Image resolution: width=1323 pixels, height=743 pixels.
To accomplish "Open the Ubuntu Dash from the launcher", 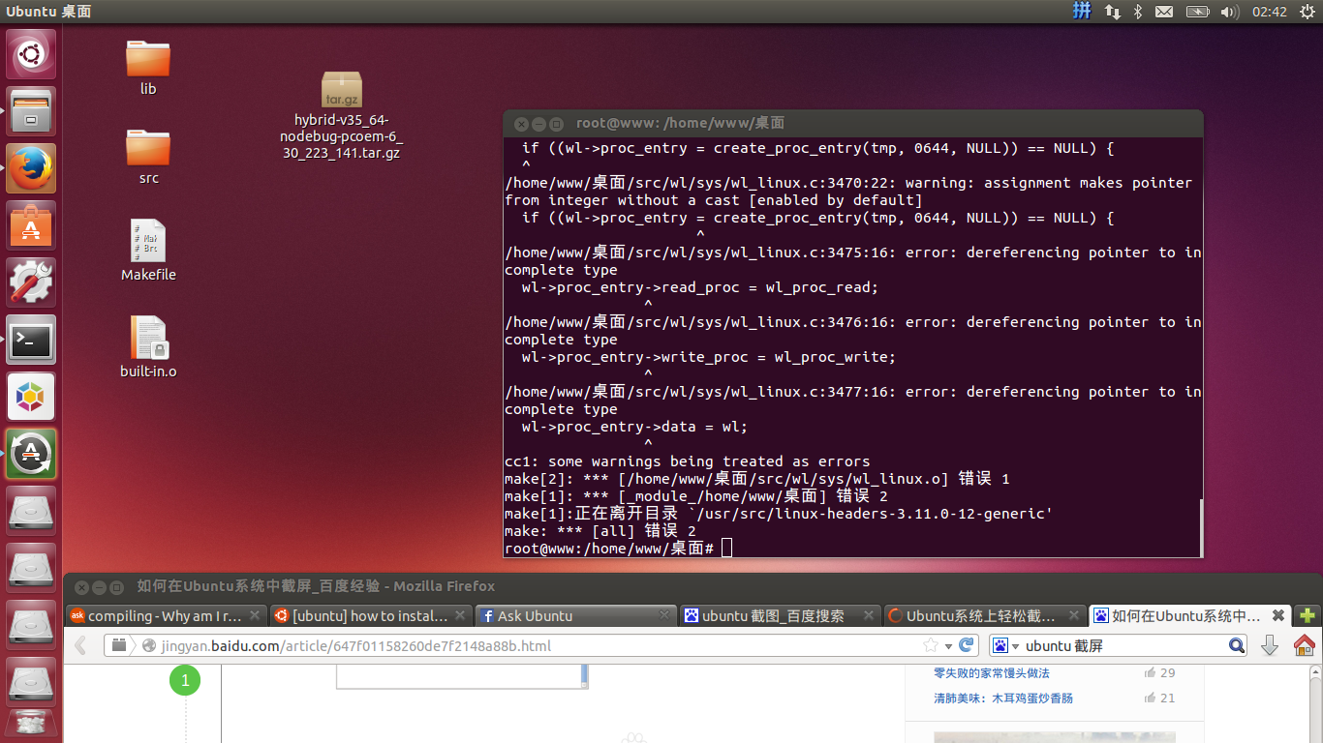I will click(x=31, y=54).
